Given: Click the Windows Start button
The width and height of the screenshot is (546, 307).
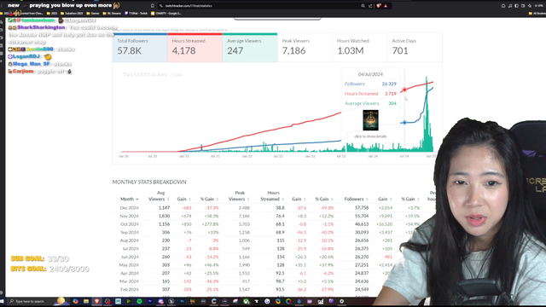Looking at the screenshot, I should pyautogui.click(x=2, y=301).
